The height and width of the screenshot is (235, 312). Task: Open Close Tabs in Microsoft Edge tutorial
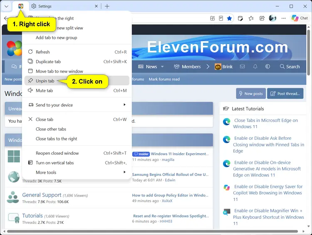[x=265, y=124]
